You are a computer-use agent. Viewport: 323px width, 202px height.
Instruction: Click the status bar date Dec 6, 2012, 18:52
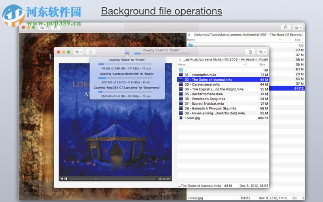[254, 186]
